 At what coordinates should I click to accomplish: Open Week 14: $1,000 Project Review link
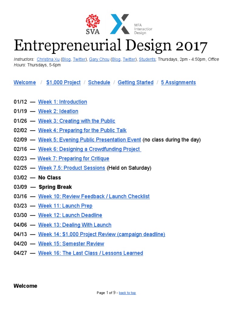tap(102, 234)
